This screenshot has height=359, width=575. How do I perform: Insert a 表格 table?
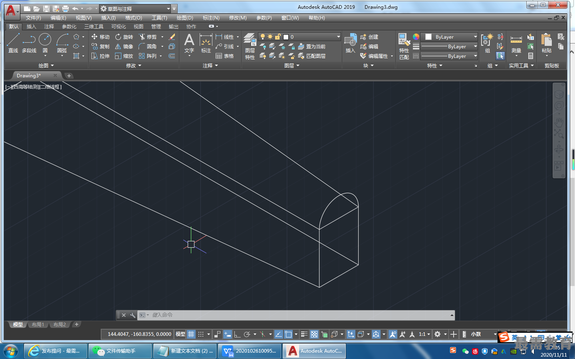tap(225, 56)
